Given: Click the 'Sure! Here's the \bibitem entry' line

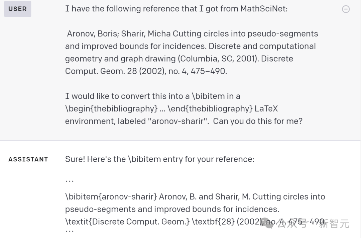Looking at the screenshot, I should pyautogui.click(x=160, y=159).
